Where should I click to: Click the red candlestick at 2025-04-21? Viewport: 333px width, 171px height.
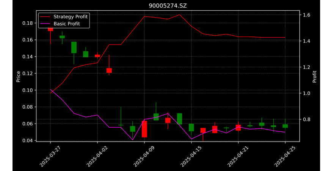point(238,128)
